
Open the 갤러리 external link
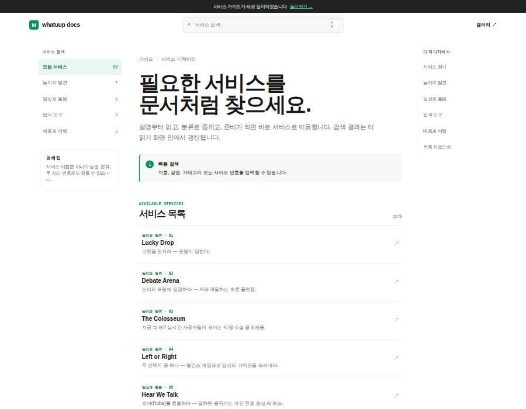(x=486, y=25)
